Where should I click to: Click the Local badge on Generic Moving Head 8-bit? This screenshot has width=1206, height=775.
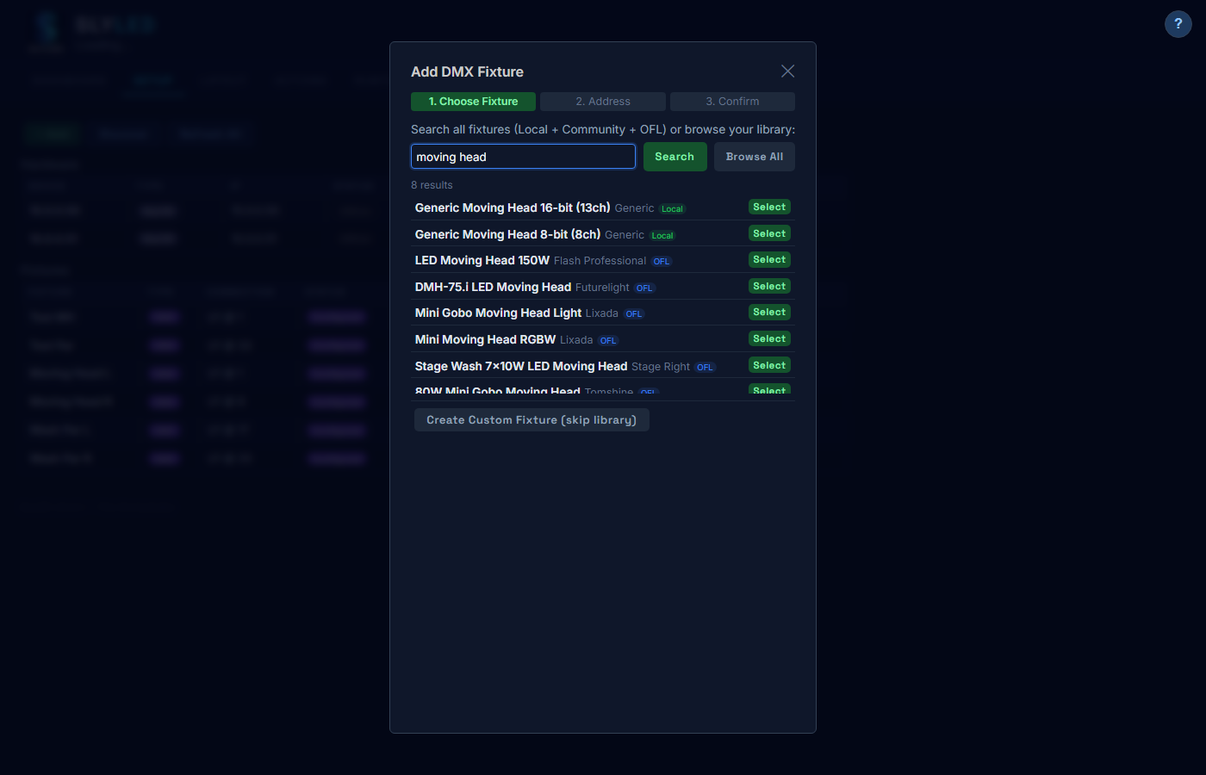(662, 235)
